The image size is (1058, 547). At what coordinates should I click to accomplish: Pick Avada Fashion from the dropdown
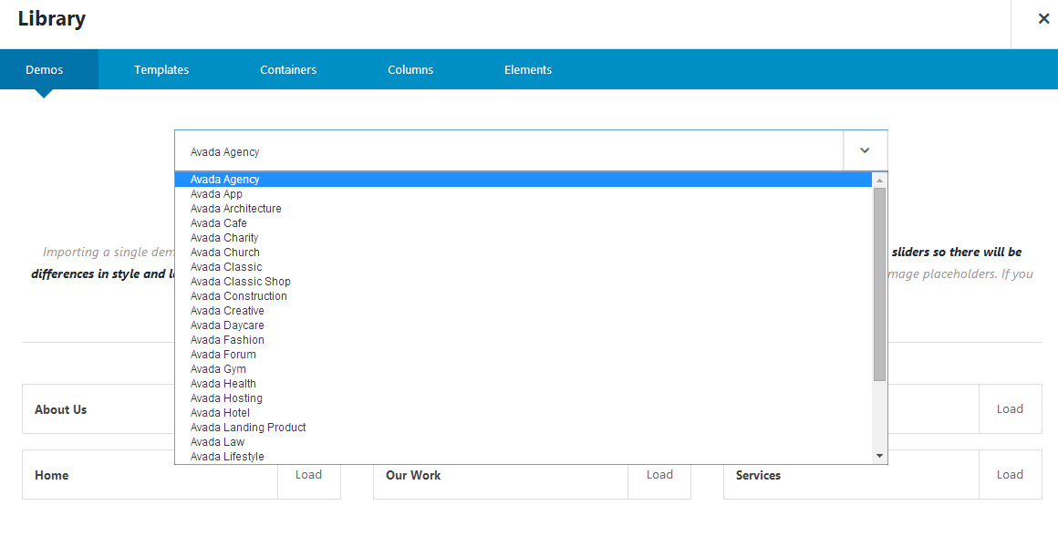coord(524,340)
